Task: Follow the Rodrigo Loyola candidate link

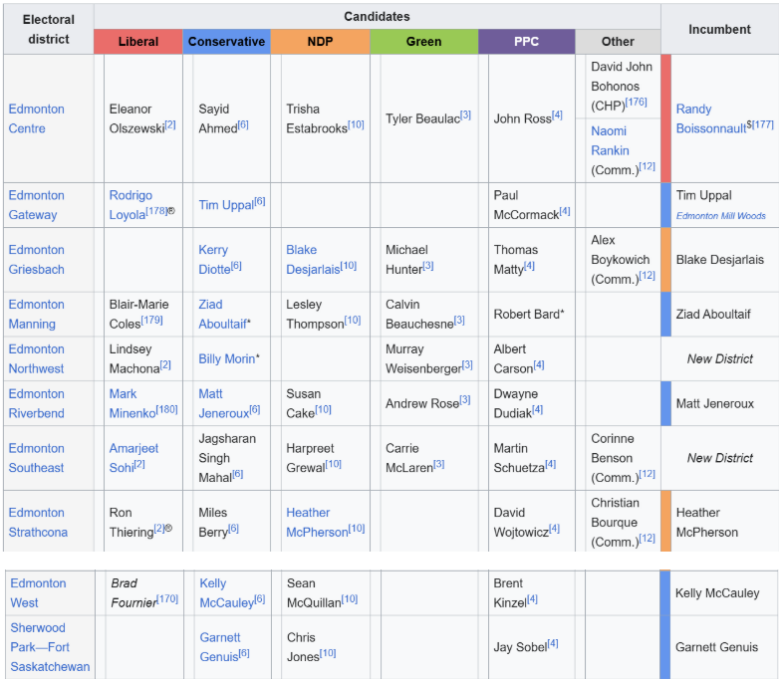Action: click(x=130, y=205)
